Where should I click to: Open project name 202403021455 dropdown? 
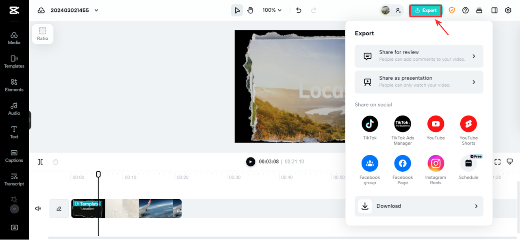coord(74,11)
